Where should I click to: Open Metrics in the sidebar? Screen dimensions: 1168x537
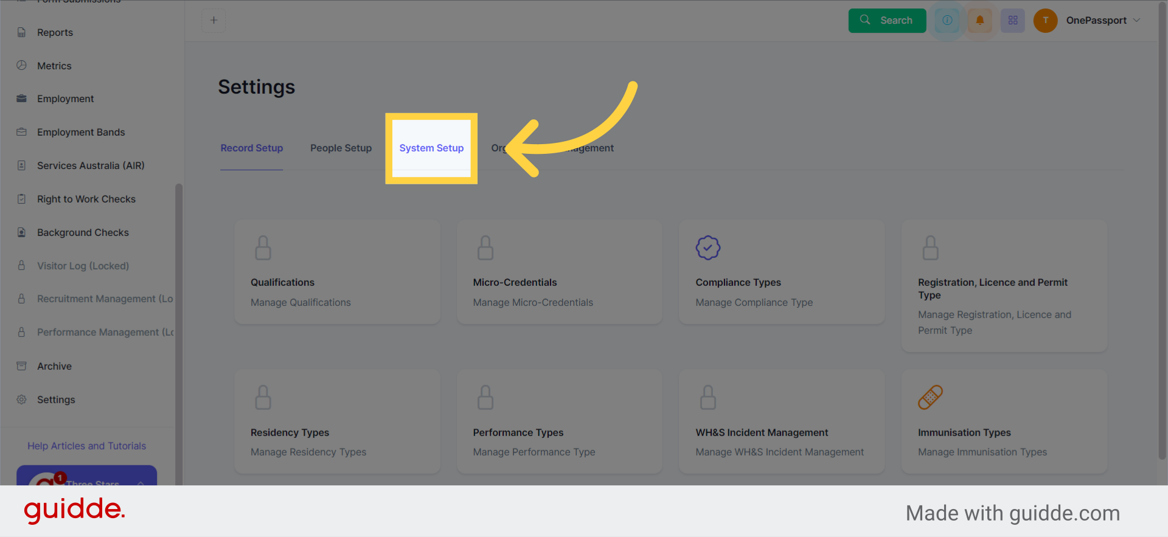coord(54,66)
